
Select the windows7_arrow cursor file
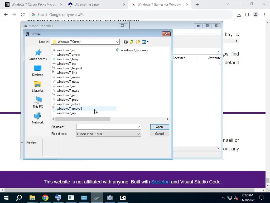(x=66, y=55)
